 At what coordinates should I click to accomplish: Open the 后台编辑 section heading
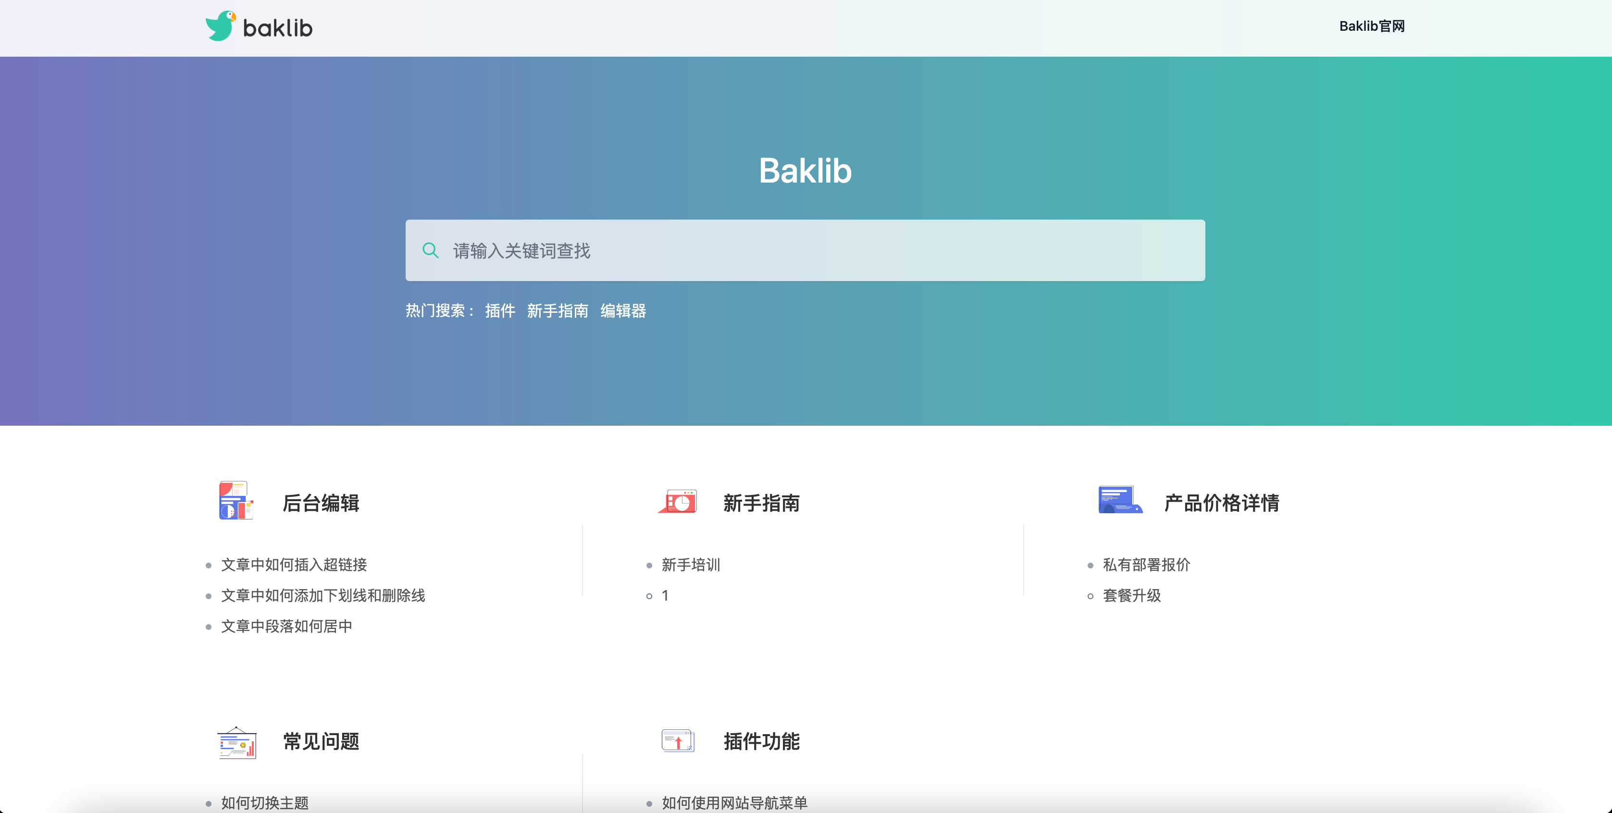(321, 503)
